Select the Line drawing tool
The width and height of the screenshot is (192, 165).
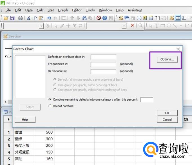pos(175,26)
